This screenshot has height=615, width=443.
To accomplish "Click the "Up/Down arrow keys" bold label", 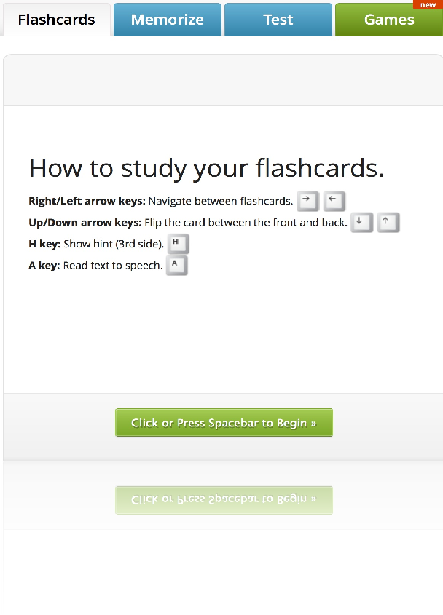I will pyautogui.click(x=85, y=223).
